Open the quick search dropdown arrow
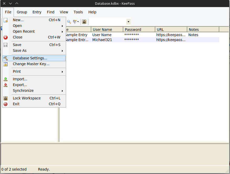The image size is (230, 174). point(129,22)
